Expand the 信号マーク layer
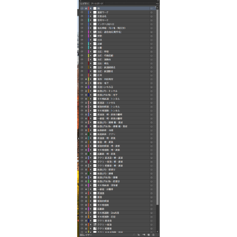 (x=91, y=20)
